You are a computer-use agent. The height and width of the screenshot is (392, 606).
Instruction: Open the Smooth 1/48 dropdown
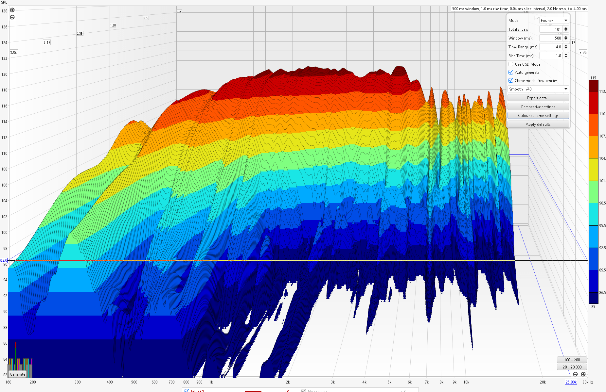tap(538, 89)
